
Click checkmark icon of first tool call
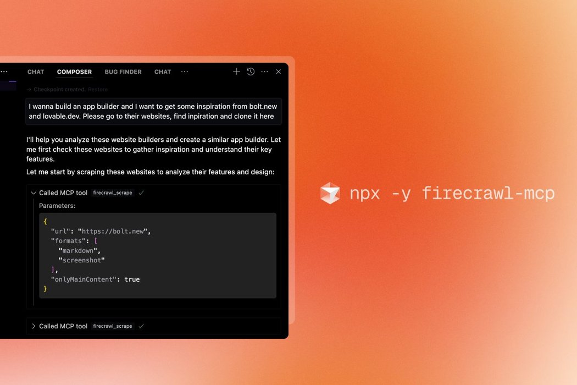[141, 193]
